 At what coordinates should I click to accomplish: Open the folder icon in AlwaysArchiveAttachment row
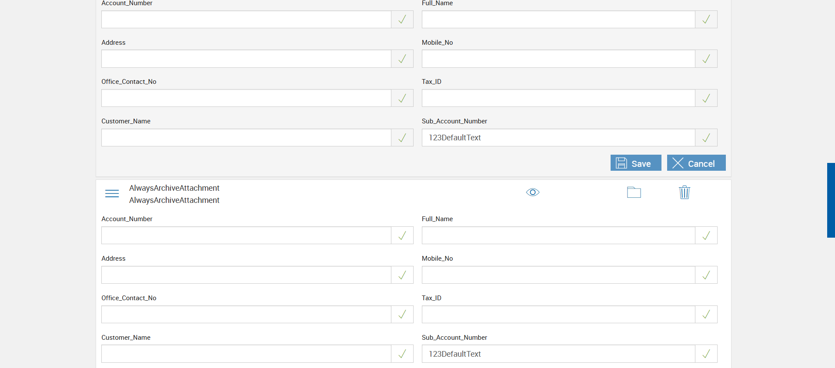click(634, 192)
